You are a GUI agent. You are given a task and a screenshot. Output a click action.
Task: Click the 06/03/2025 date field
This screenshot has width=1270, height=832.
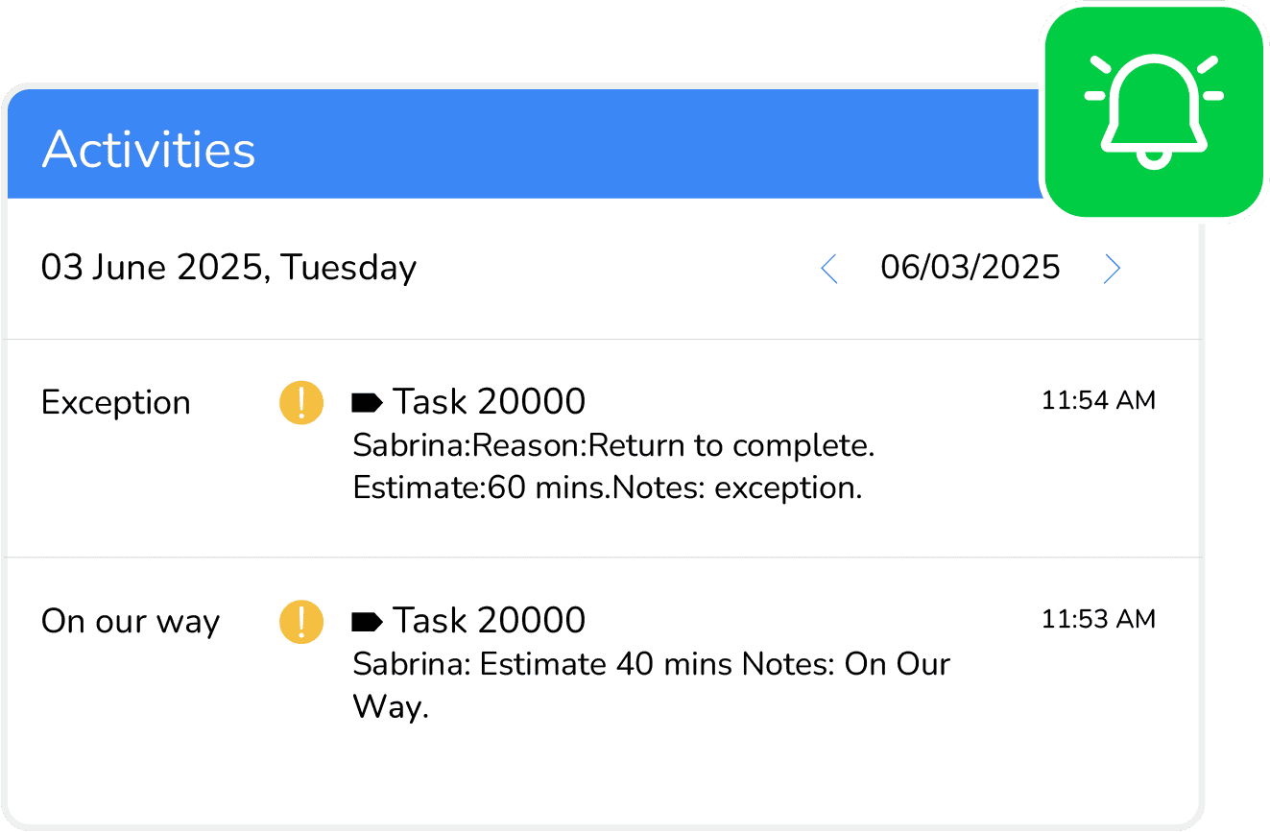970,268
